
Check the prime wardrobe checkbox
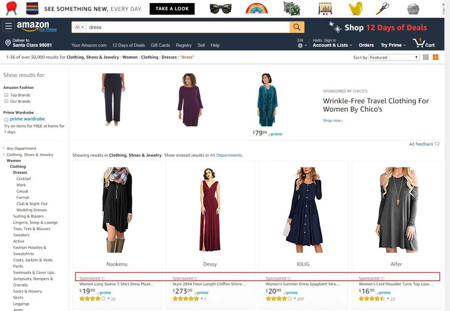[x=6, y=119]
